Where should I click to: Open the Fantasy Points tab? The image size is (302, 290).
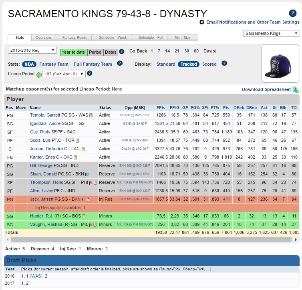point(75,38)
